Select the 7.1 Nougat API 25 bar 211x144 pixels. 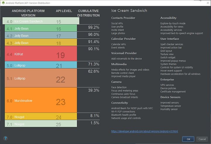tap(41, 124)
